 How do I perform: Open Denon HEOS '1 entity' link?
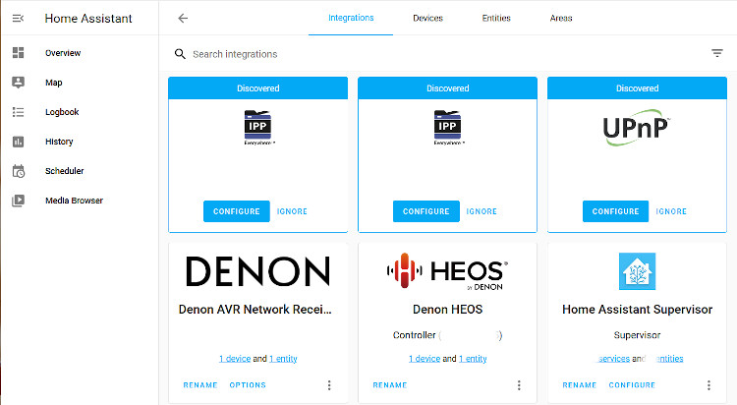coord(473,359)
